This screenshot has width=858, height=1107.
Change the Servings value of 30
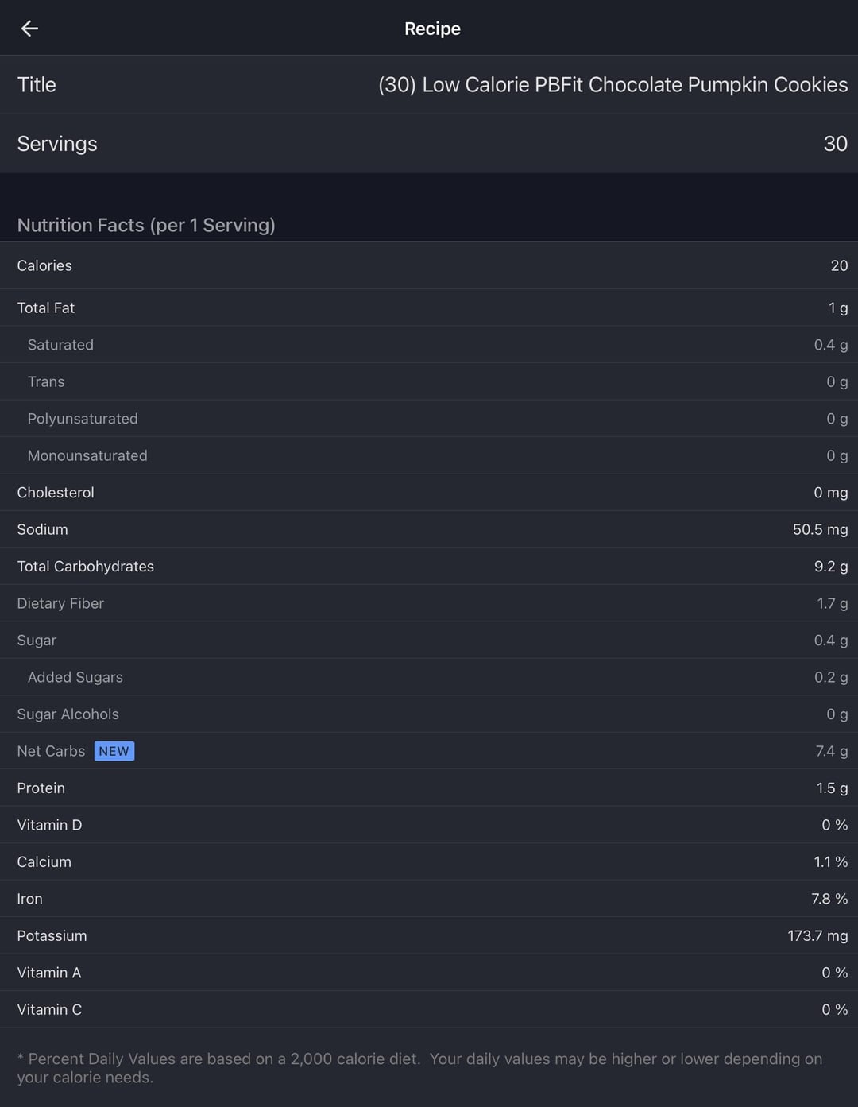[429, 144]
